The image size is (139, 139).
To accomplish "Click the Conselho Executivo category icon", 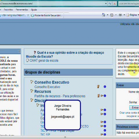I will tap(32, 82).
